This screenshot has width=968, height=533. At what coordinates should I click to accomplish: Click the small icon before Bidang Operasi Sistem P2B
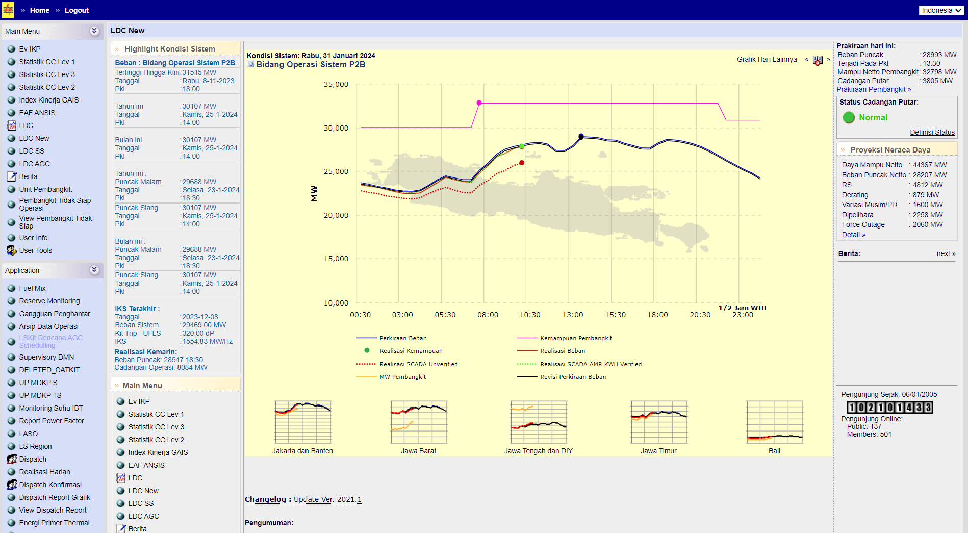(250, 64)
